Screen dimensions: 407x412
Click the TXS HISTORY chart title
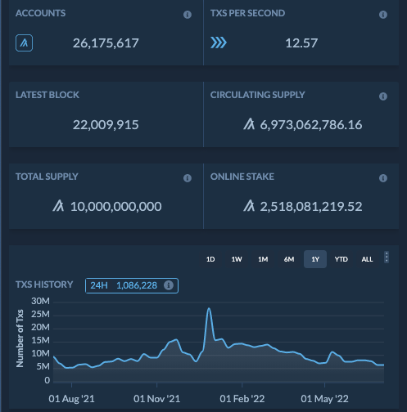(x=44, y=284)
